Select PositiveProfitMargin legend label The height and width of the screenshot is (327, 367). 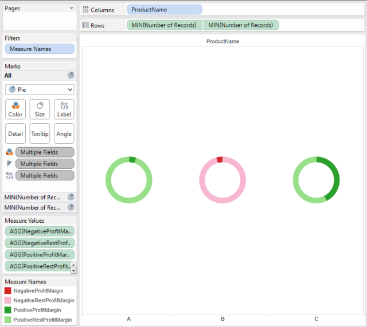[37, 310]
